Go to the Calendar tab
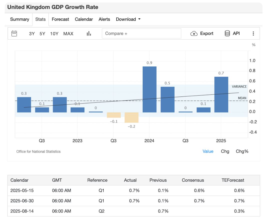Screen dimensions: 271x220 tap(84, 19)
